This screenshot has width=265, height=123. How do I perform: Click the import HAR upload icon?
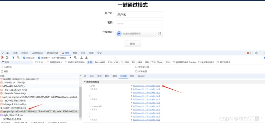point(81,58)
